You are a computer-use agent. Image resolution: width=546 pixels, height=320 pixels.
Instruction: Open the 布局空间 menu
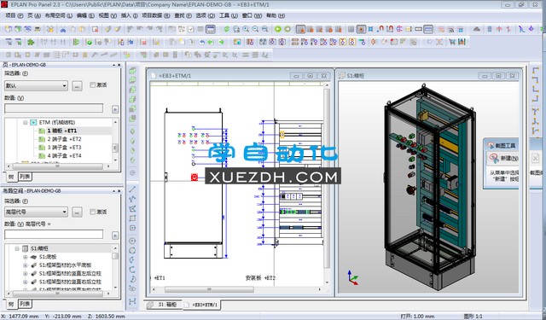59,15
